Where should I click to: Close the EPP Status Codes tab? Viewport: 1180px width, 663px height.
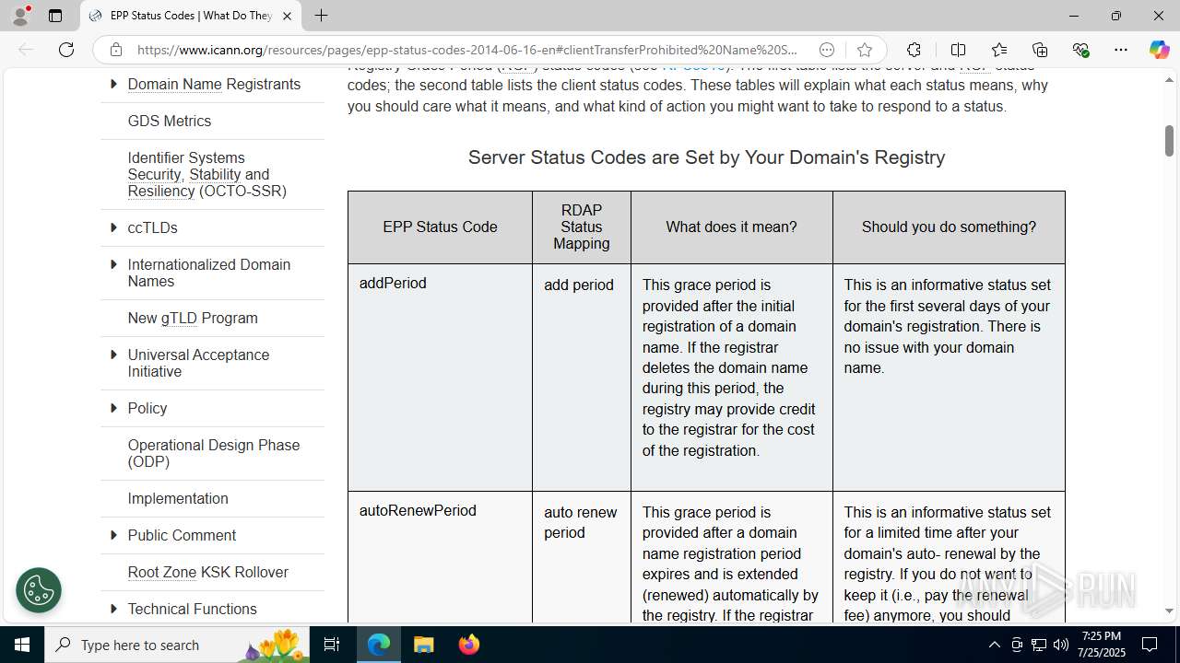(287, 16)
